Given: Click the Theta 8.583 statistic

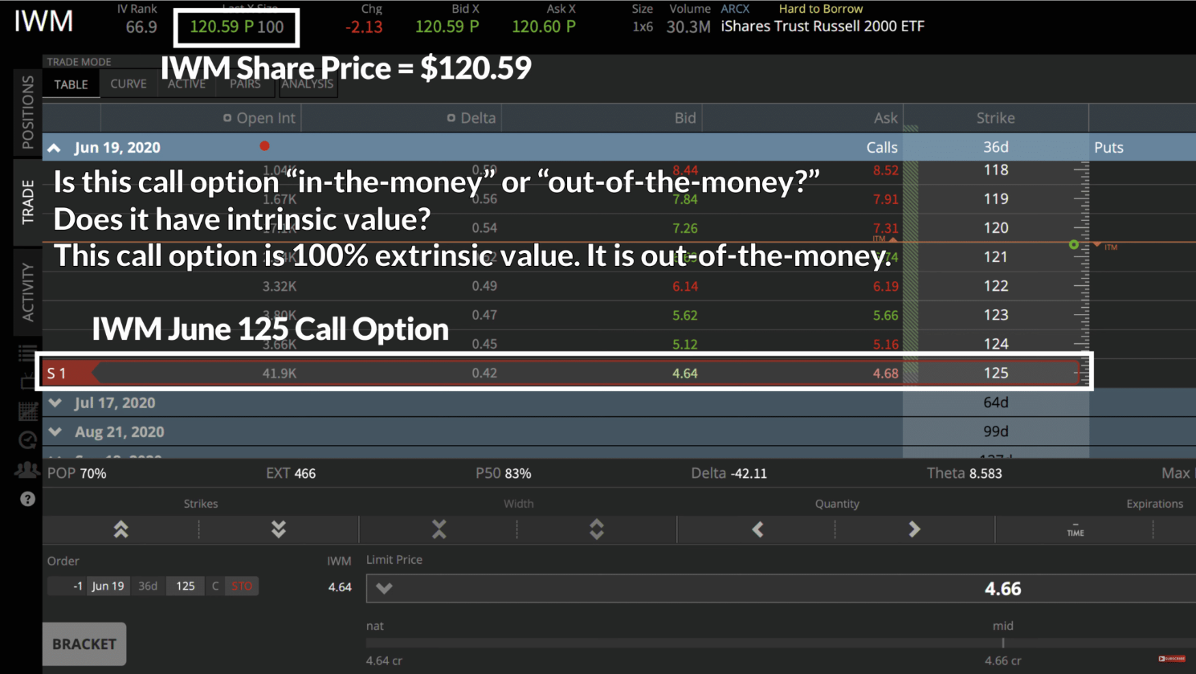Looking at the screenshot, I should tap(964, 473).
